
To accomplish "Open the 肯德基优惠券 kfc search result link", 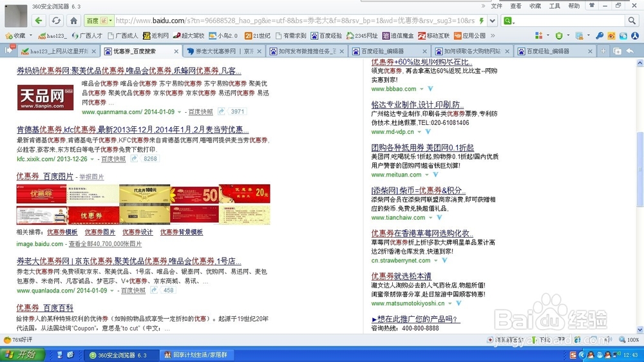I will (132, 130).
